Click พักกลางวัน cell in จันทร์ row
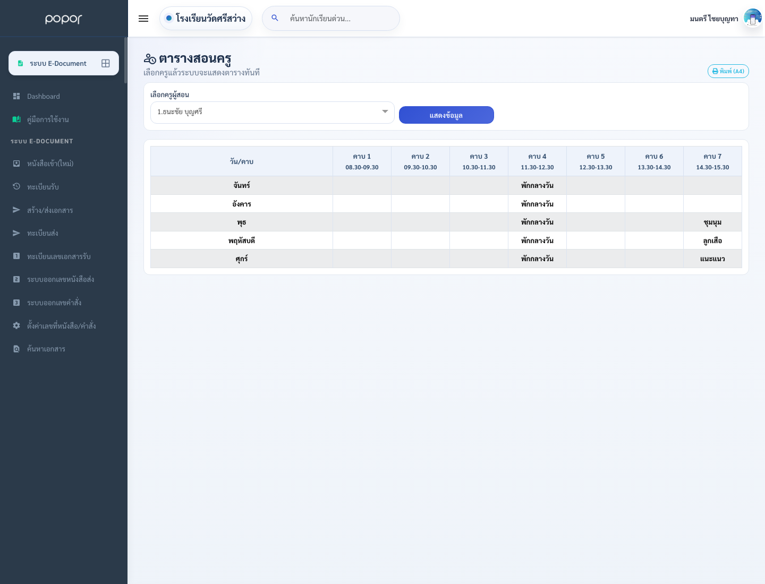This screenshot has height=584, width=765. 538,185
